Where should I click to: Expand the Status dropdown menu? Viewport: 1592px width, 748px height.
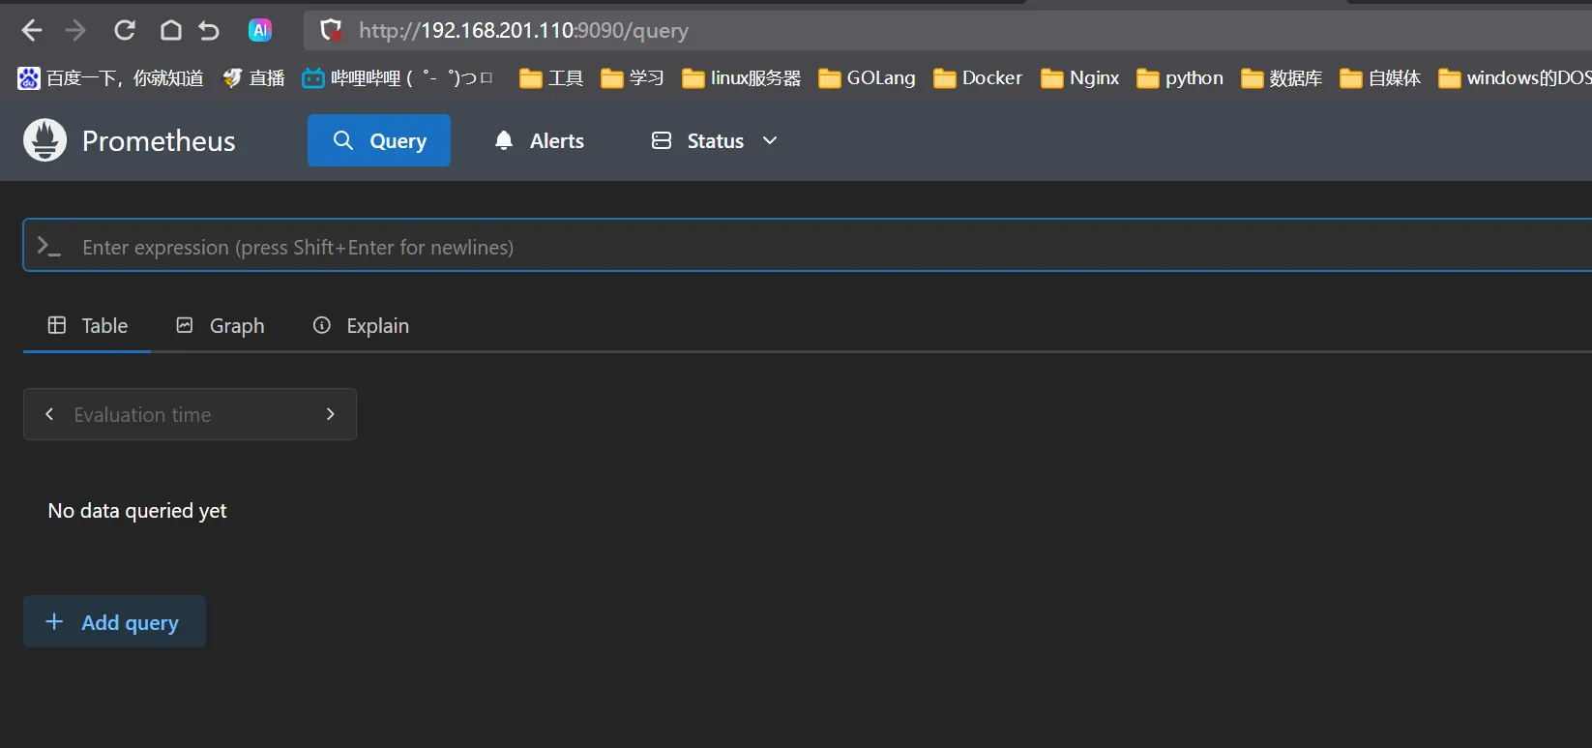[x=715, y=140]
